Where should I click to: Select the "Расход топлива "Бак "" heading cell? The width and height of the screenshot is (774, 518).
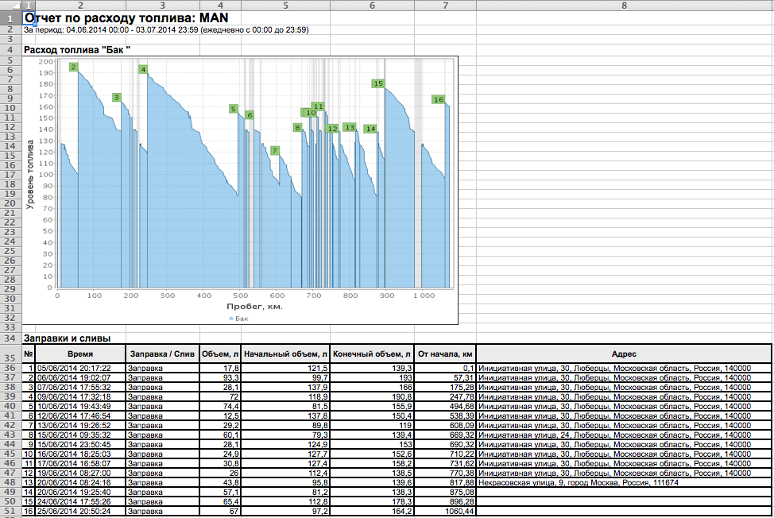coord(77,50)
